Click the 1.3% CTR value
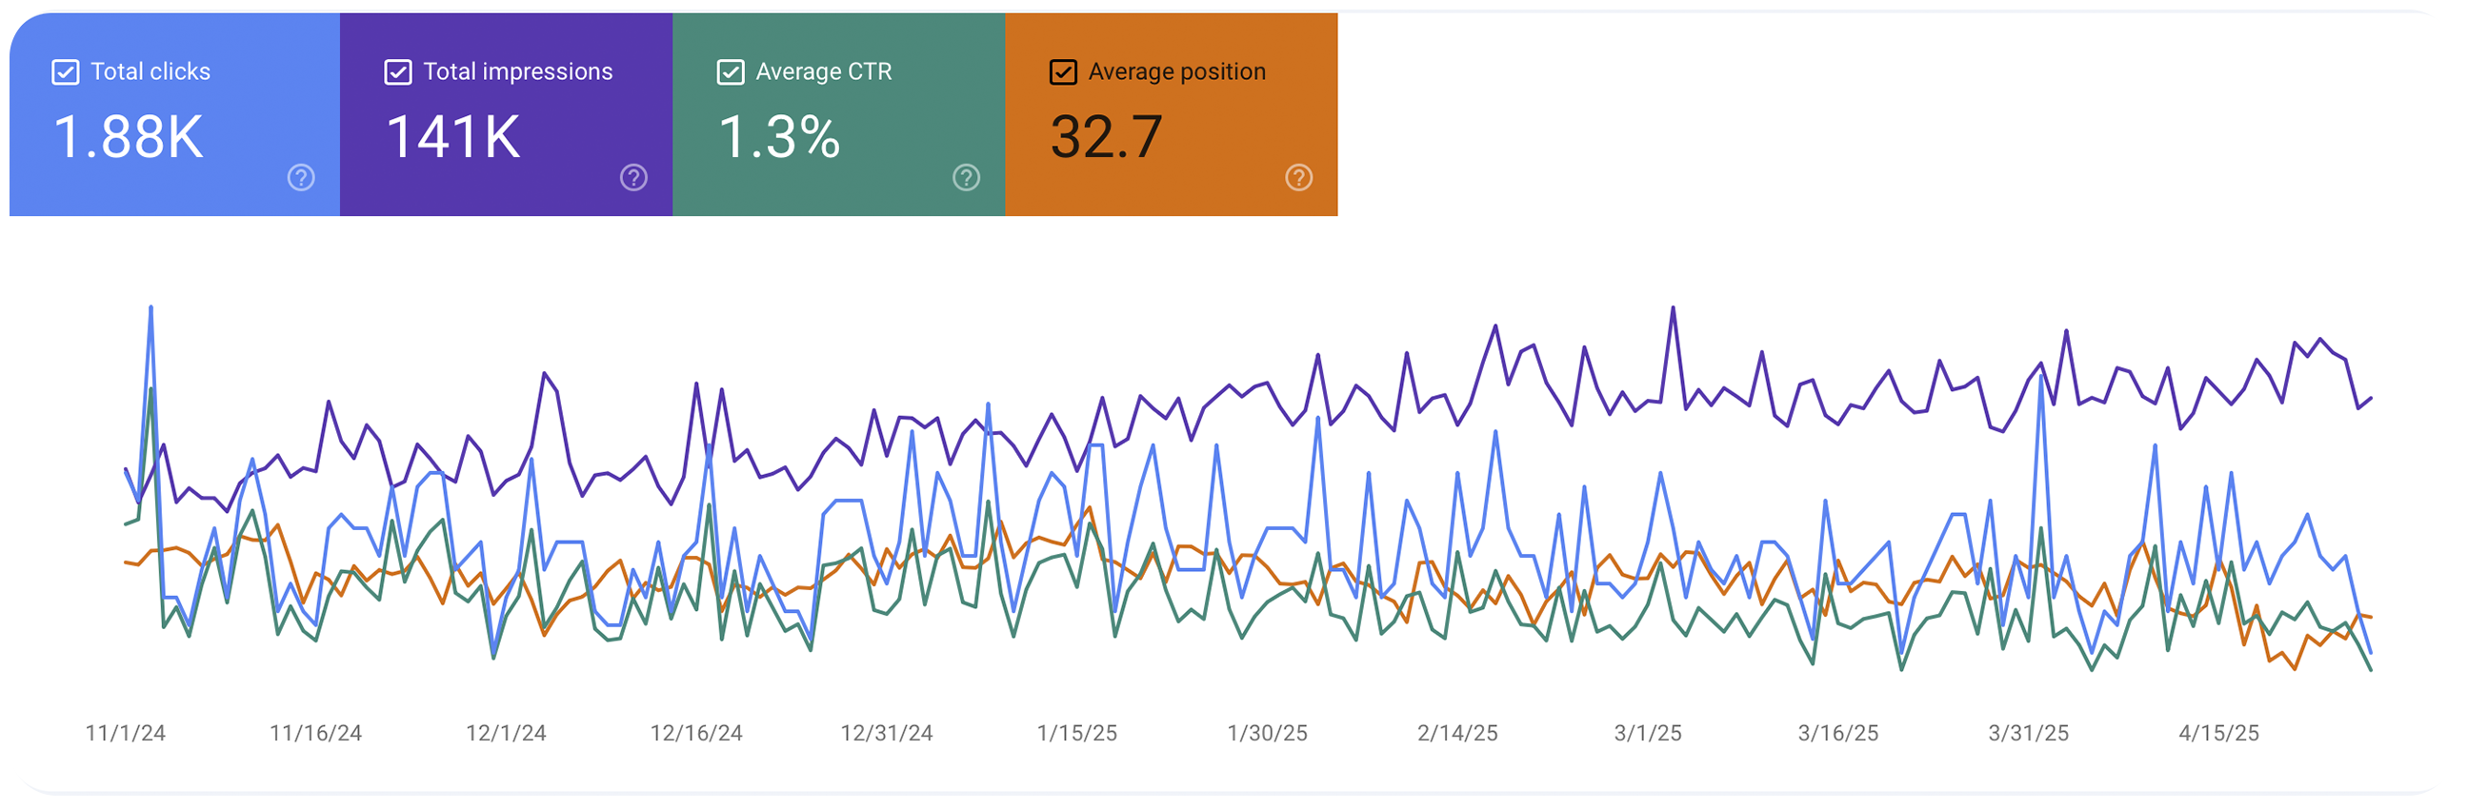 point(778,137)
